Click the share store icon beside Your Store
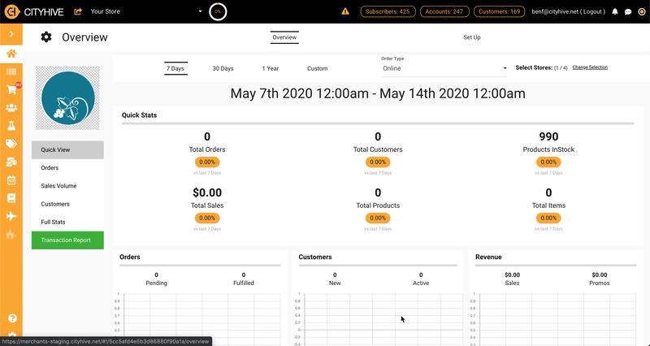650x346 pixels. tap(78, 11)
